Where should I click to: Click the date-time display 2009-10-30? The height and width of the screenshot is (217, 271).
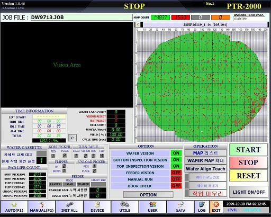[246, 204]
